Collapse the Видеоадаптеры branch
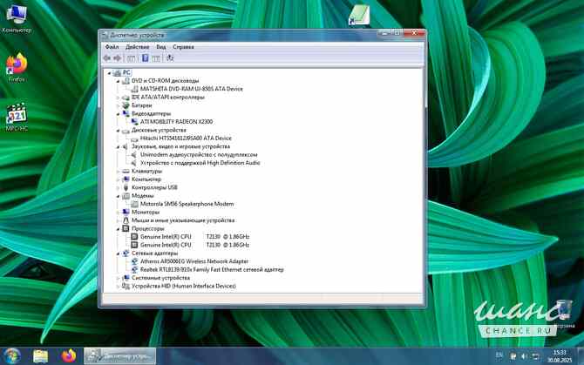The width and height of the screenshot is (584, 365). point(118,114)
